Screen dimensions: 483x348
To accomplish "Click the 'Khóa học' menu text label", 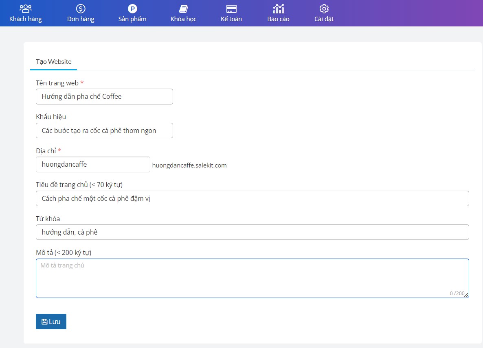I will tap(183, 19).
